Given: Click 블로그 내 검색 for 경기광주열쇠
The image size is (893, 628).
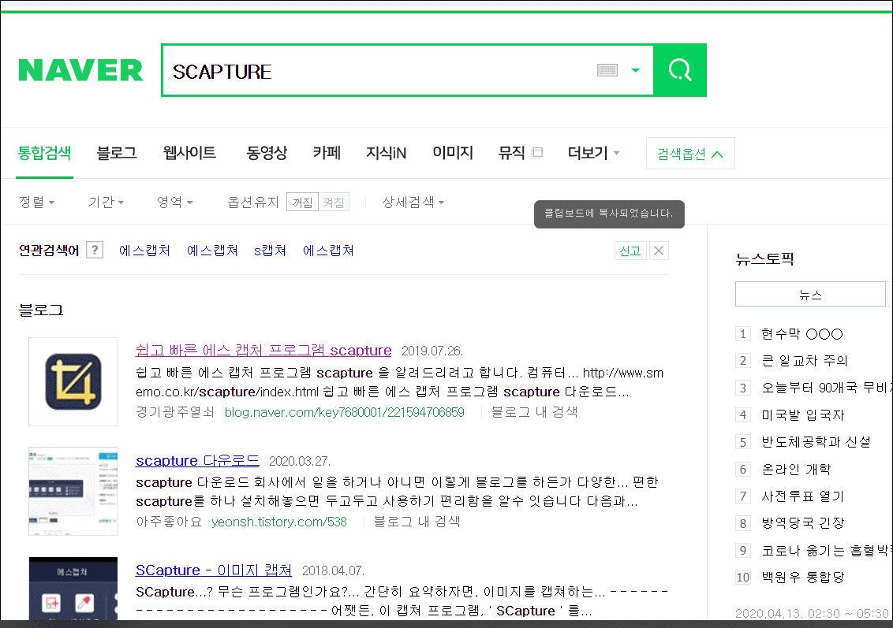Looking at the screenshot, I should pyautogui.click(x=534, y=412).
